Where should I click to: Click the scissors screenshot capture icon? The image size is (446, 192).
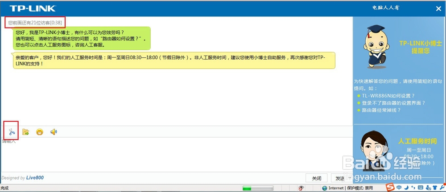coord(12,132)
